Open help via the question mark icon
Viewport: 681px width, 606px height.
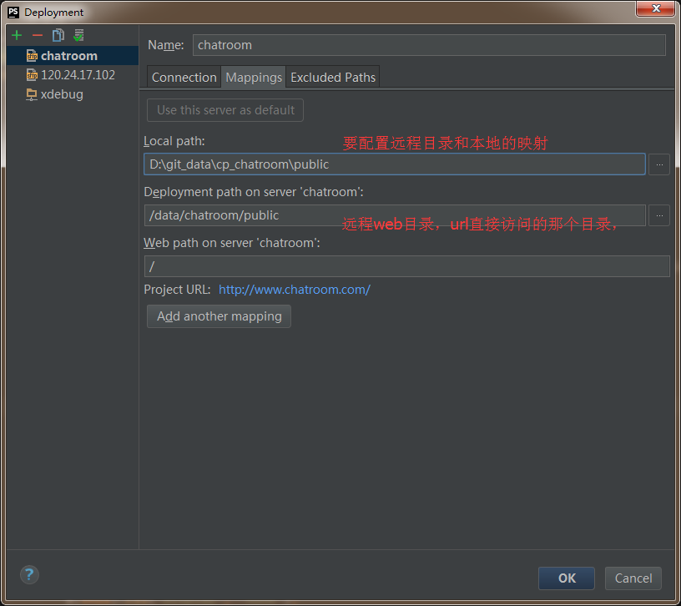click(x=28, y=574)
